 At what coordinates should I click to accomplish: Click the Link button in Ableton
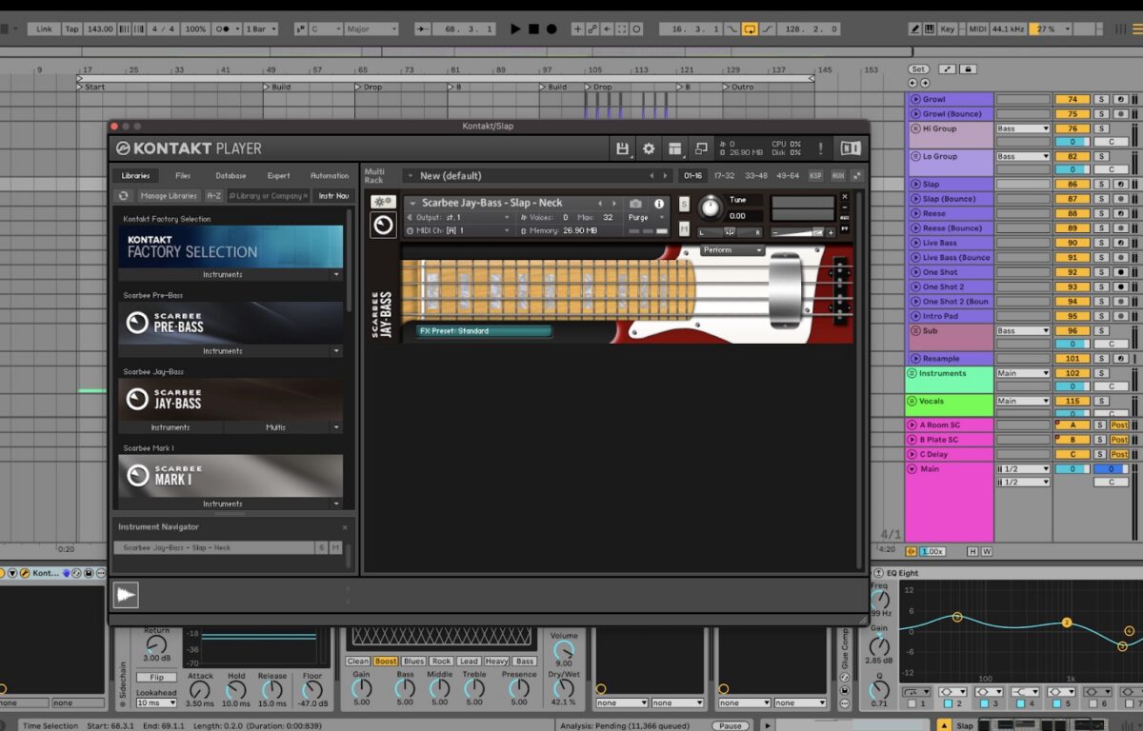click(x=45, y=30)
